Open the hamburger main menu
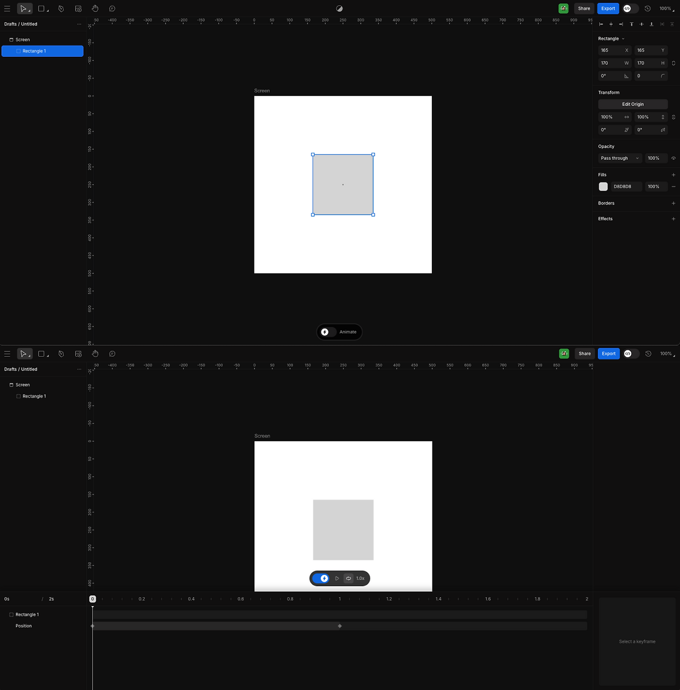The image size is (680, 690). pos(7,8)
